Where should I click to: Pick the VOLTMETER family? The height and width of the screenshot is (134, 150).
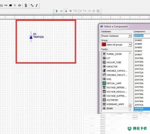click(x=112, y=100)
